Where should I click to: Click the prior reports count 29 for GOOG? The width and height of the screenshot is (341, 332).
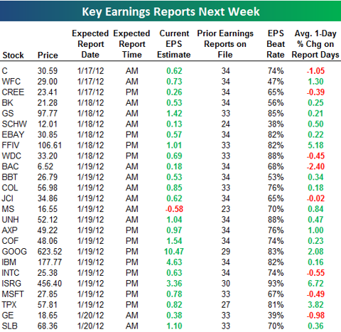point(226,252)
